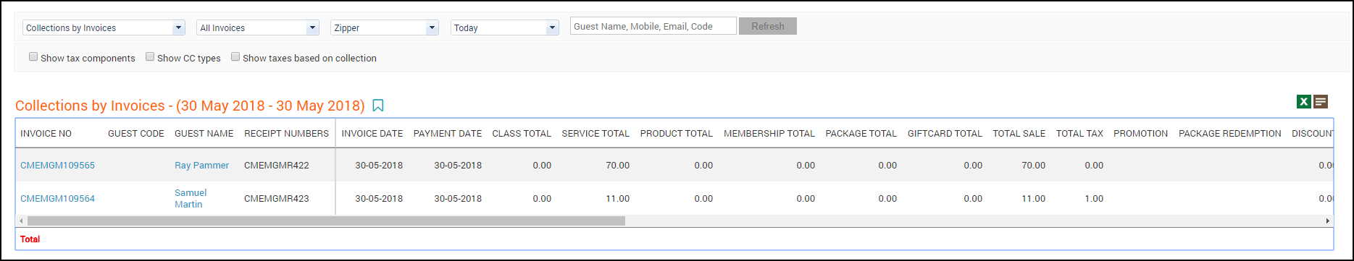Click the Collections by Invoices report title
Screen dimensions: 1354x261
190,106
